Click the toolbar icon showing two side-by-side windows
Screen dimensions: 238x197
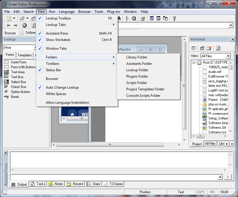coord(165,18)
